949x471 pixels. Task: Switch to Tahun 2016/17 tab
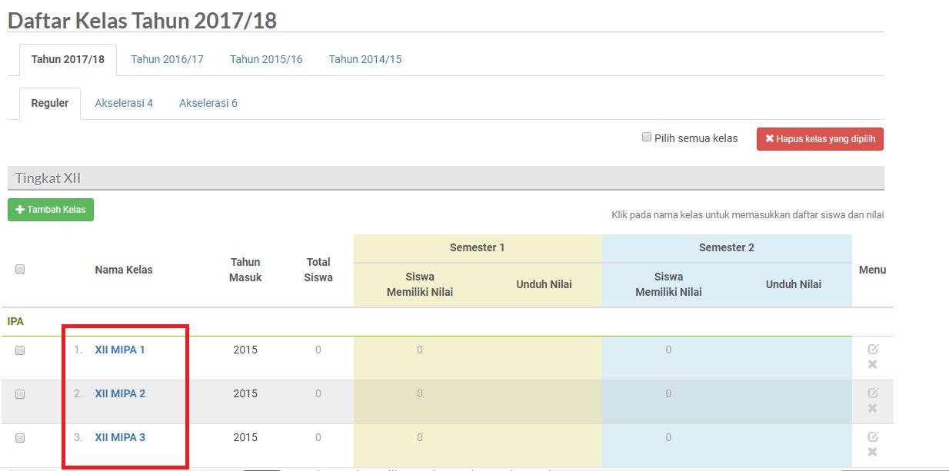click(x=167, y=59)
